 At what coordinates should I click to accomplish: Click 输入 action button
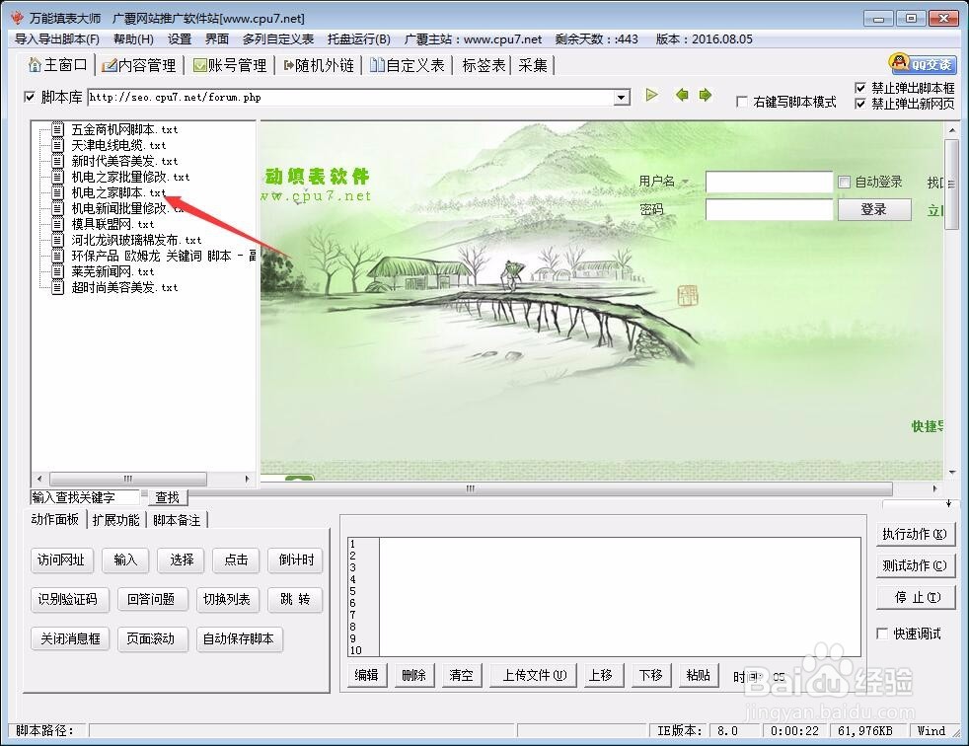coord(125,559)
